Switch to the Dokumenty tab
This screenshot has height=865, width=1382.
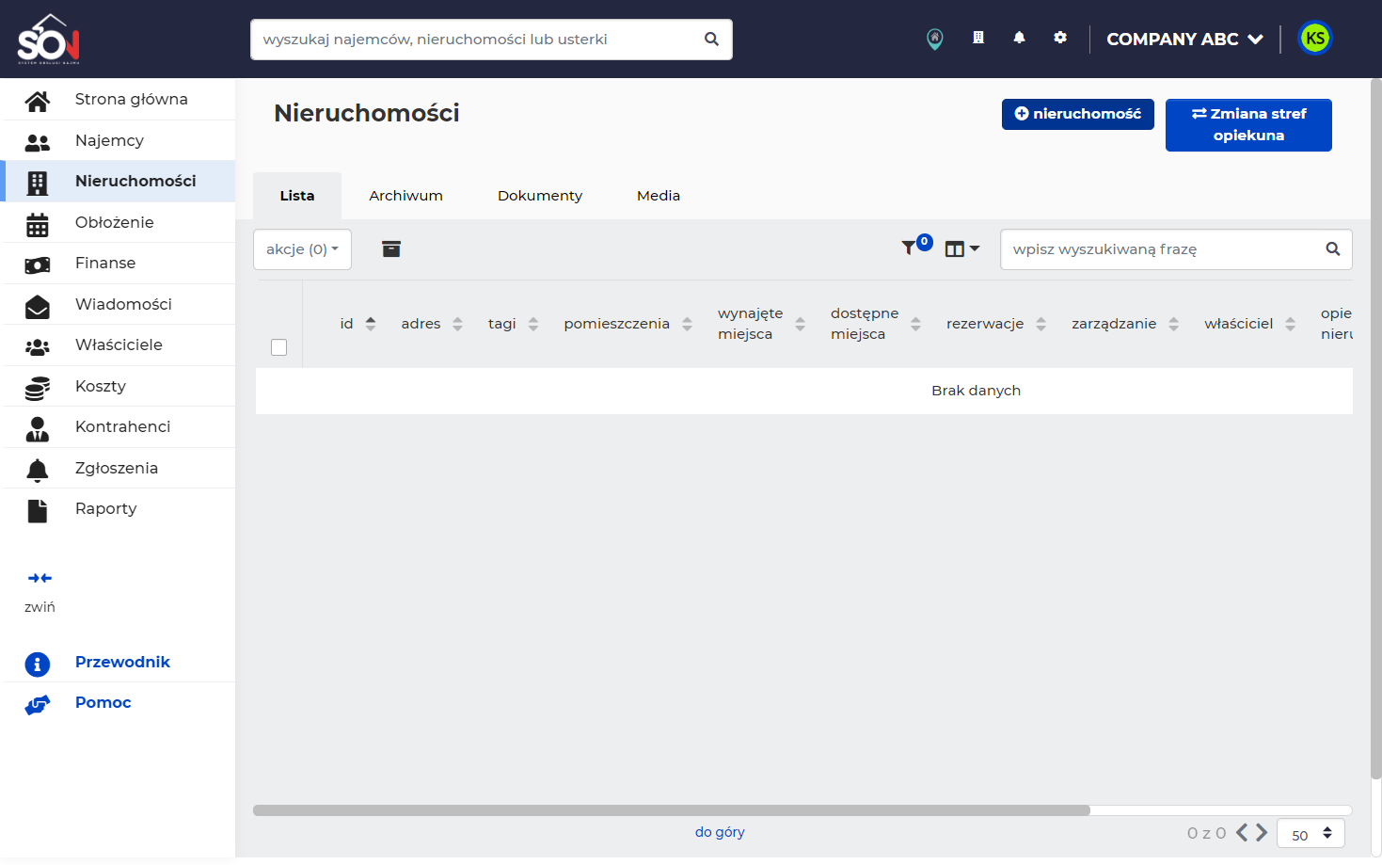540,196
